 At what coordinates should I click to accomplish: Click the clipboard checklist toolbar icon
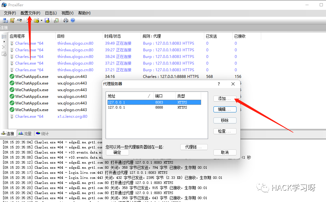56,20
